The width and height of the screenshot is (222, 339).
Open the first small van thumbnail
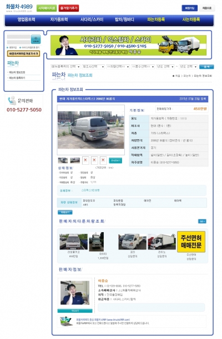coord(63,160)
